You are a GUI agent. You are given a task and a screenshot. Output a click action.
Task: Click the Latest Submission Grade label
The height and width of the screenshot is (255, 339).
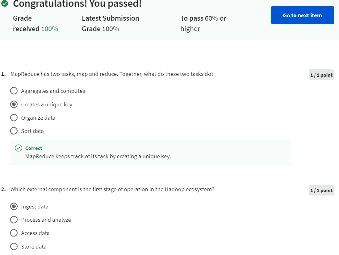tap(110, 23)
